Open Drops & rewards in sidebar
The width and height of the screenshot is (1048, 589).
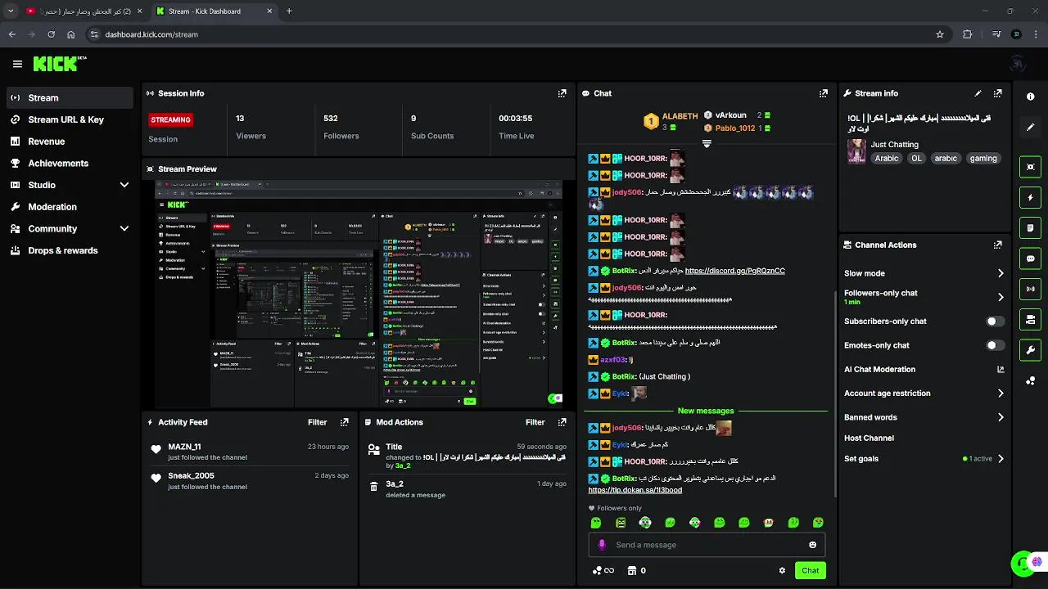pyautogui.click(x=70, y=250)
